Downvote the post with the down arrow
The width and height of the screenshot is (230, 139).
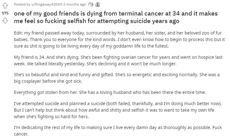[5, 21]
